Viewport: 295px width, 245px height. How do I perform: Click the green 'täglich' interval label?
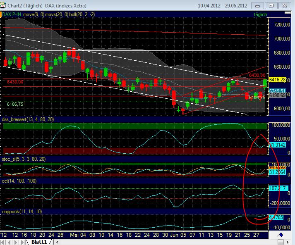[x=260, y=14]
